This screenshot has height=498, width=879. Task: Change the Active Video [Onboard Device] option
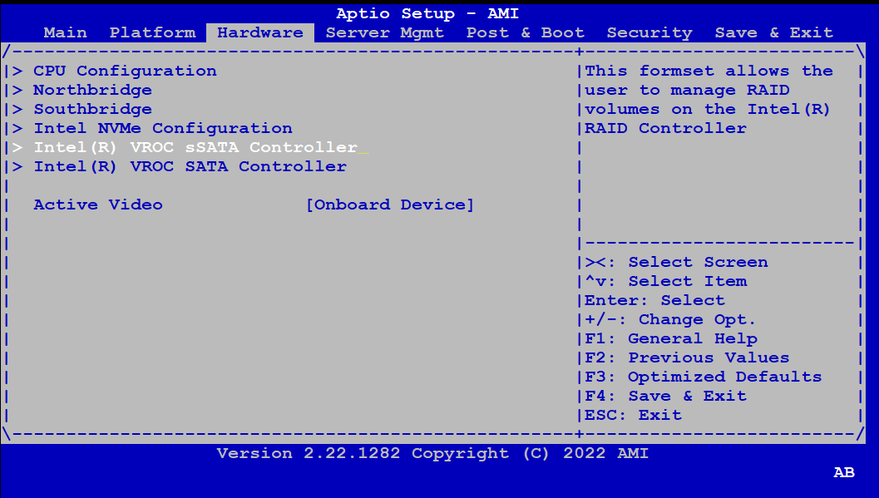point(390,205)
